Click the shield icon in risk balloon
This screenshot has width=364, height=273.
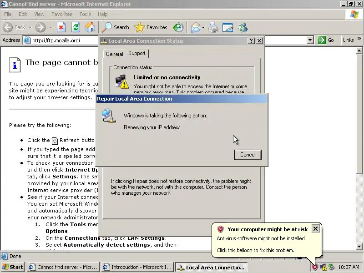220,229
